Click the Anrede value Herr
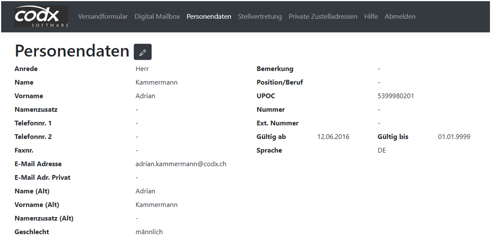Screen dimensions: 493x239 point(142,69)
